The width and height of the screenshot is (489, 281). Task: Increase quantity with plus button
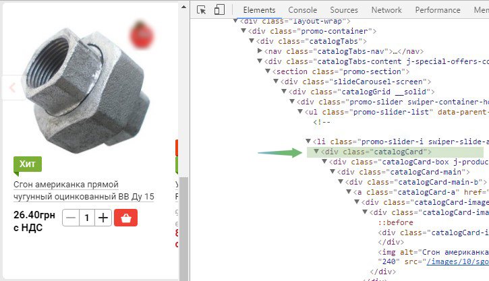[103, 218]
